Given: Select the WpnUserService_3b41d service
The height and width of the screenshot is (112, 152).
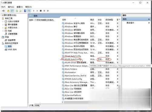Looking at the screenshot, I should 90,76.
